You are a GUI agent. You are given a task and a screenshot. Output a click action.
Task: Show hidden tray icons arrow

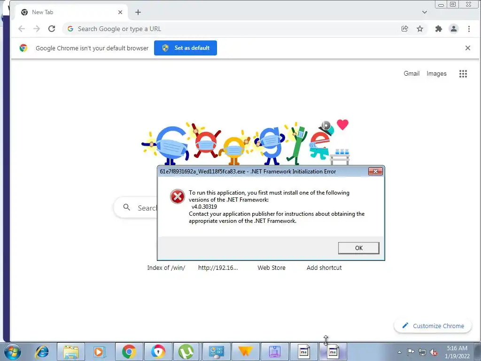[399, 352]
